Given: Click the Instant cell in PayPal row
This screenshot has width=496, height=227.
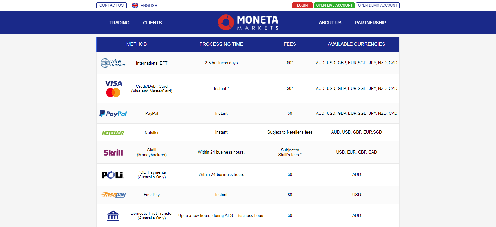Looking at the screenshot, I should tap(221, 113).
